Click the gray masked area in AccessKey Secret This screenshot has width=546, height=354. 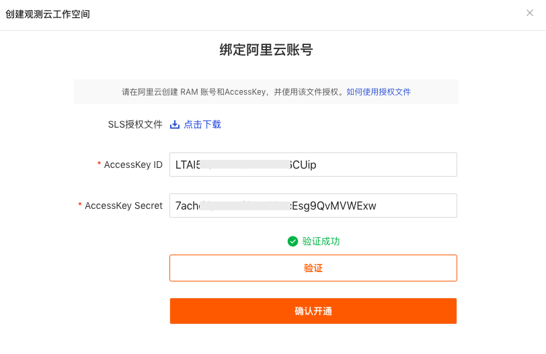pos(245,206)
